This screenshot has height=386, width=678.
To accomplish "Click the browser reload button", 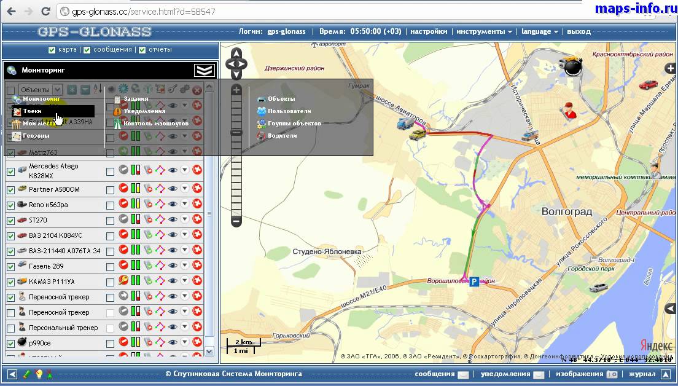I will click(x=46, y=12).
